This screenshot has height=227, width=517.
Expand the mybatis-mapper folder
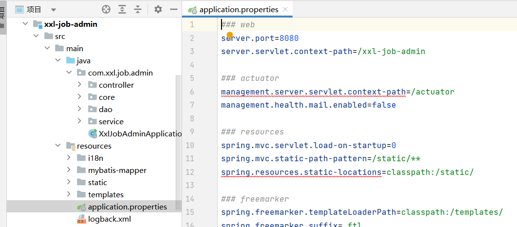69,170
